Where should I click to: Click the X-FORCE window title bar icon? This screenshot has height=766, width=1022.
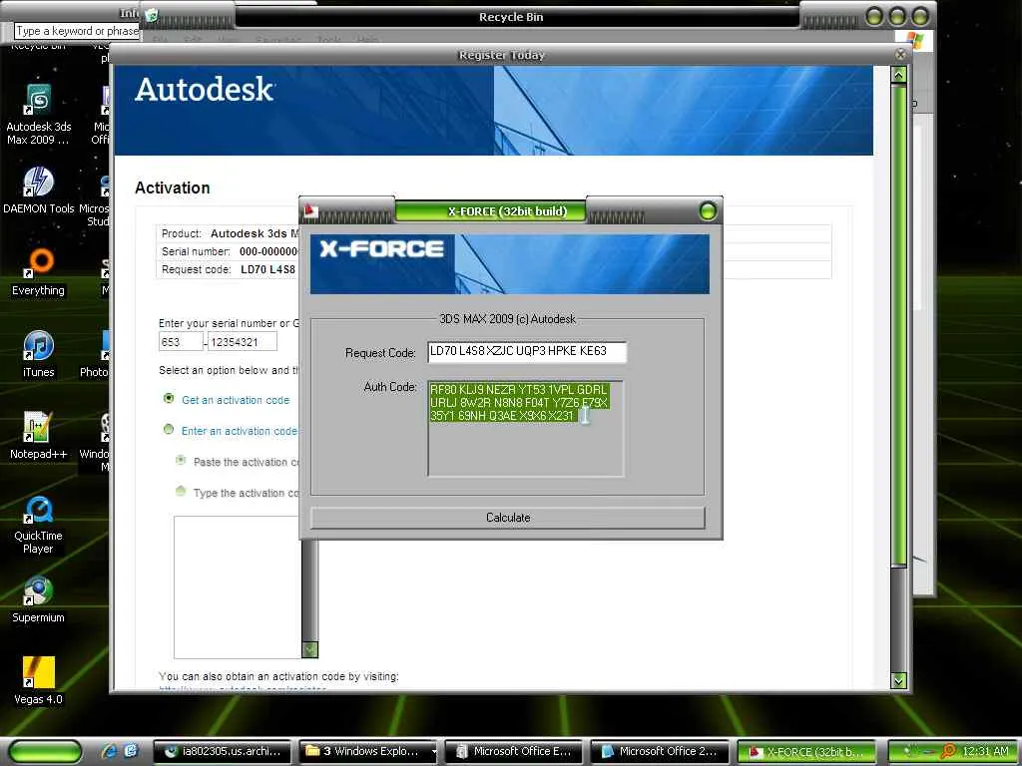311,211
